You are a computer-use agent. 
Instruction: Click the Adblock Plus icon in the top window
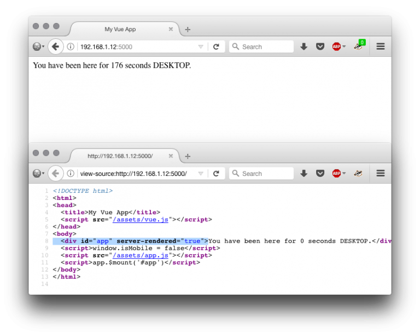[x=336, y=47]
